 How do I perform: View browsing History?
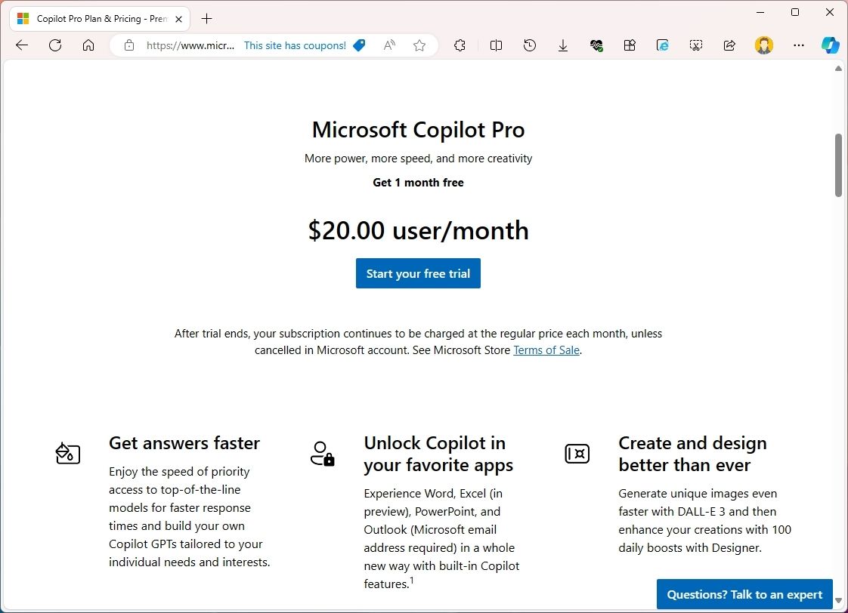coord(529,45)
